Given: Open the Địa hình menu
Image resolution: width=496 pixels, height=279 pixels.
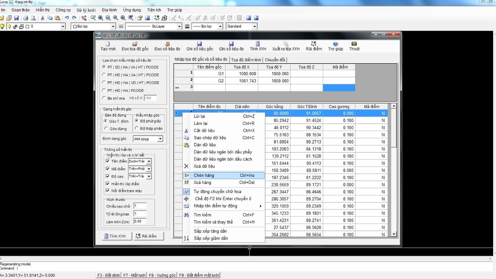Looking at the screenshot, I should click(109, 10).
